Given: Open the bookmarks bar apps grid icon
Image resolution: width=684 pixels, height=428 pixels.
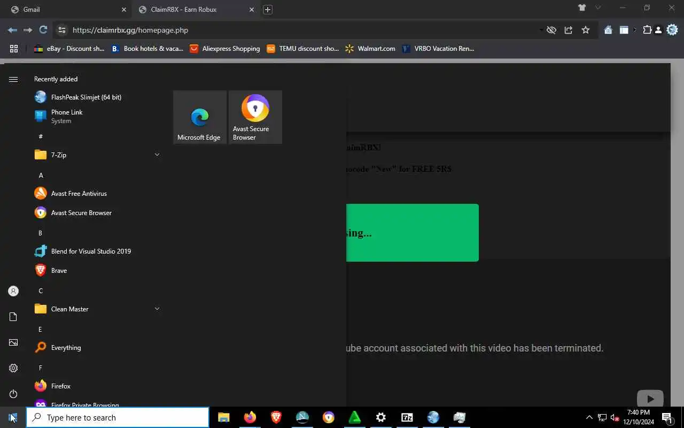Looking at the screenshot, I should point(14,49).
